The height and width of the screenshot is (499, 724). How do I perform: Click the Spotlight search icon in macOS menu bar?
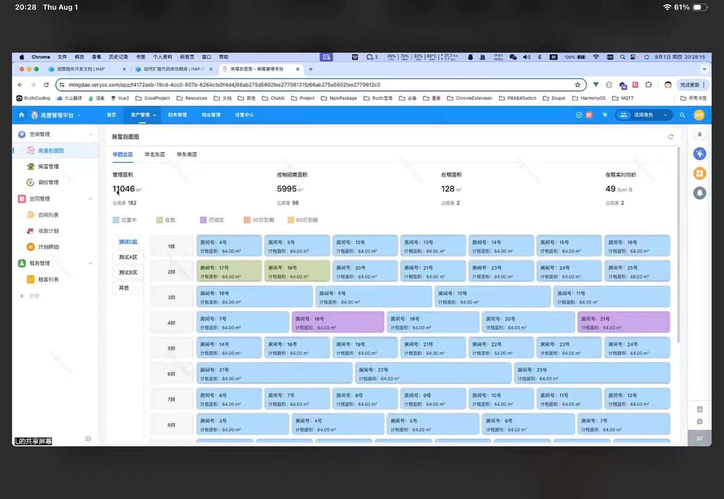tap(622, 57)
